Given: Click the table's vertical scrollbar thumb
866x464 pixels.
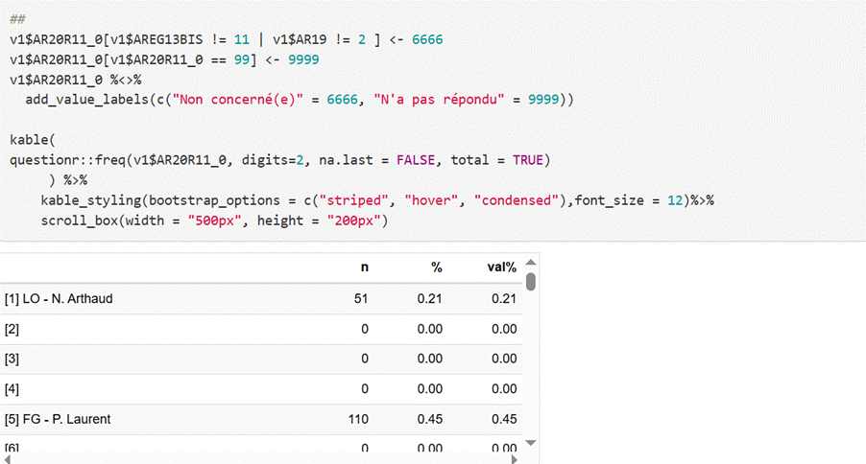Looking at the screenshot, I should pyautogui.click(x=531, y=282).
